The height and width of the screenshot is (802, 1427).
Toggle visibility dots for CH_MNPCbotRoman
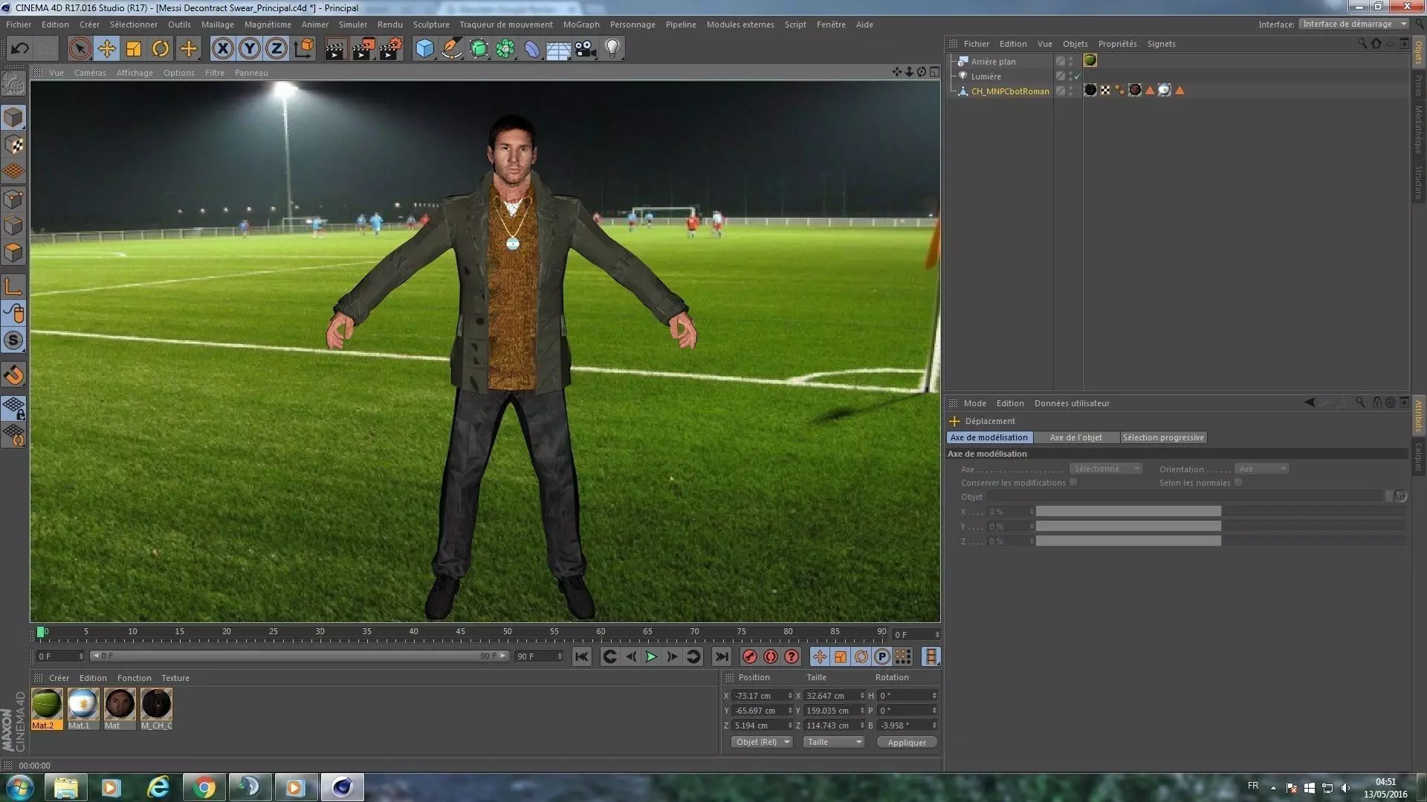click(1071, 91)
